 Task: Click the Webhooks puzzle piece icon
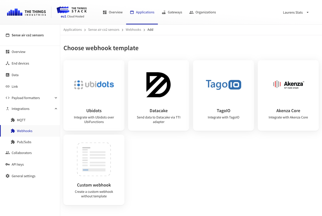(x=13, y=131)
